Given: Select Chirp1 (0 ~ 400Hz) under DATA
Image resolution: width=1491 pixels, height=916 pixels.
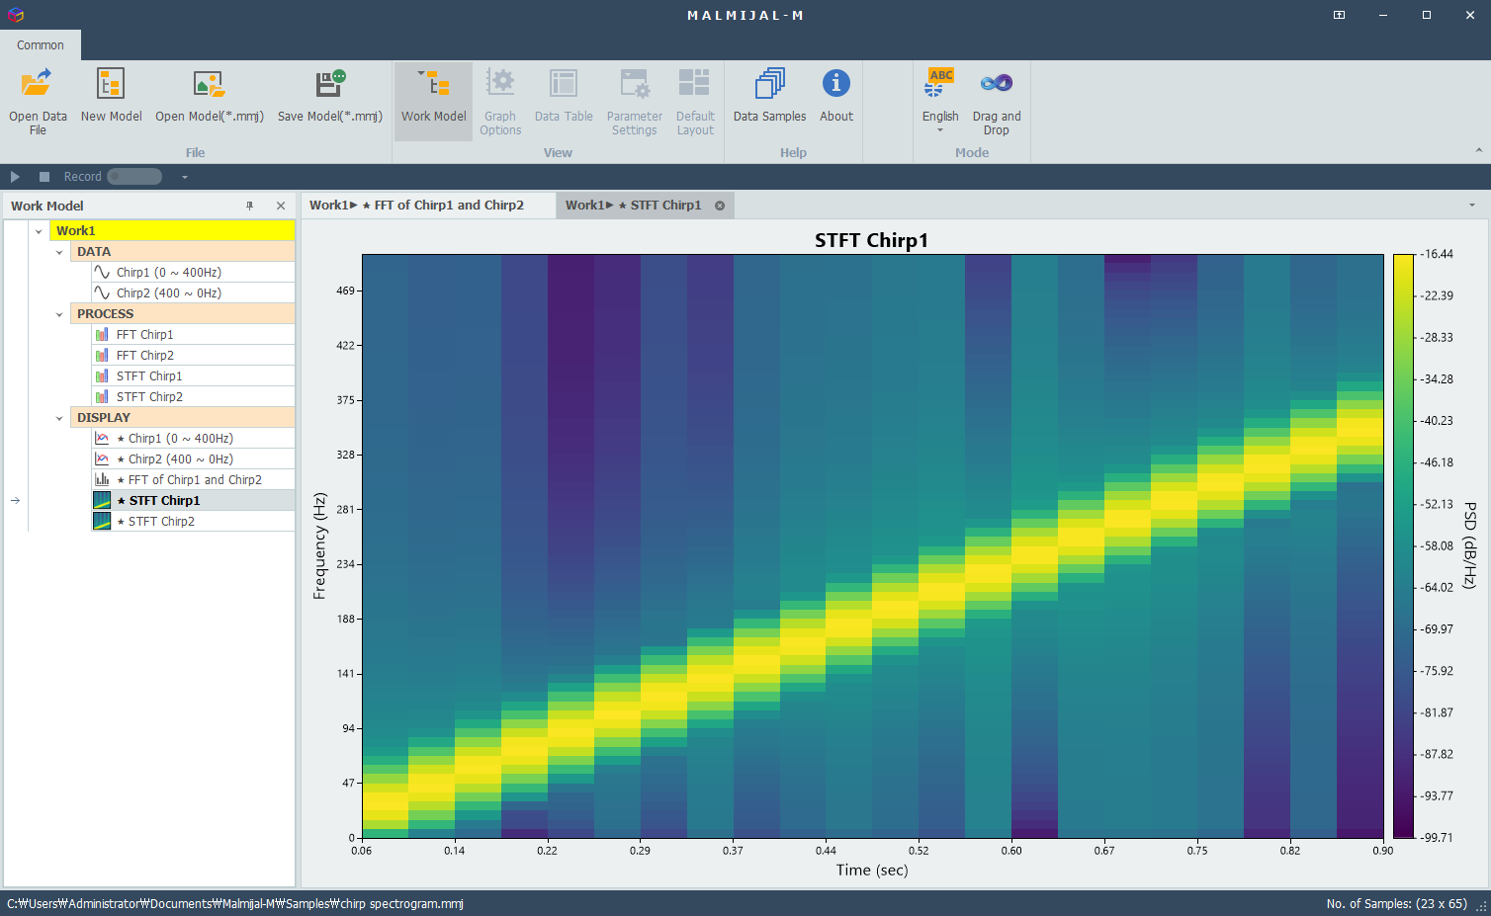Looking at the screenshot, I should 168,273.
